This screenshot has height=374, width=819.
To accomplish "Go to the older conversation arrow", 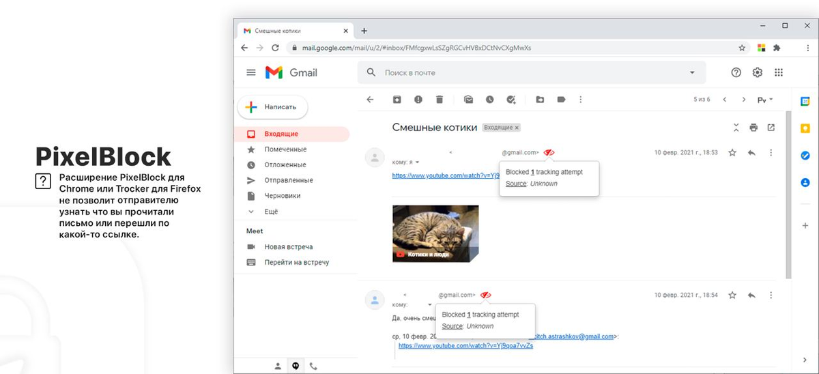I will (x=744, y=100).
